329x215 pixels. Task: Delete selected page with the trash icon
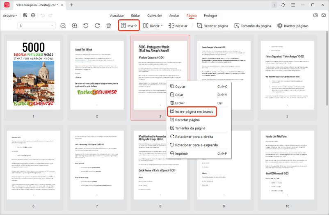tap(108, 25)
